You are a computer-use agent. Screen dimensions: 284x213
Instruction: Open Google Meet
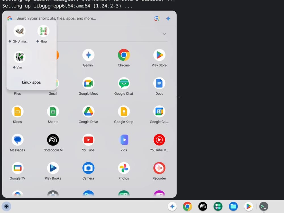[x=88, y=83]
